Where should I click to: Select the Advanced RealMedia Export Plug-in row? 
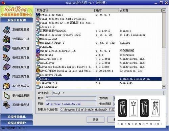99,67
